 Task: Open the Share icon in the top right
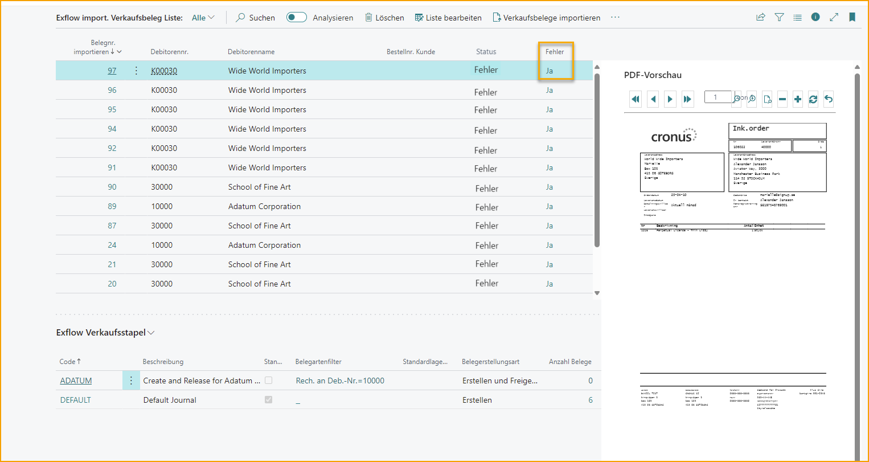pyautogui.click(x=760, y=17)
